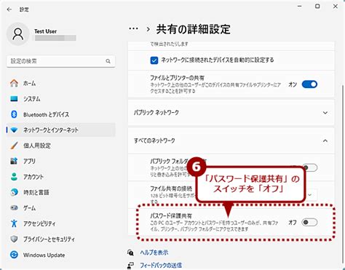Viewport: 345px width, 270px height.
Task: Click the ネットワークとインターネット wifi icon
Action: [x=14, y=130]
